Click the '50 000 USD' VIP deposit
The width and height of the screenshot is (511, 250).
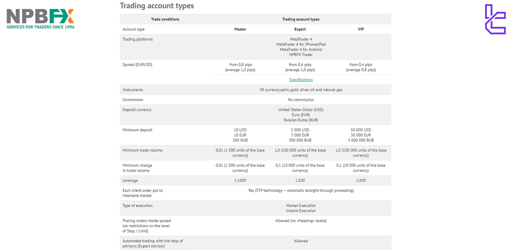[361, 130]
